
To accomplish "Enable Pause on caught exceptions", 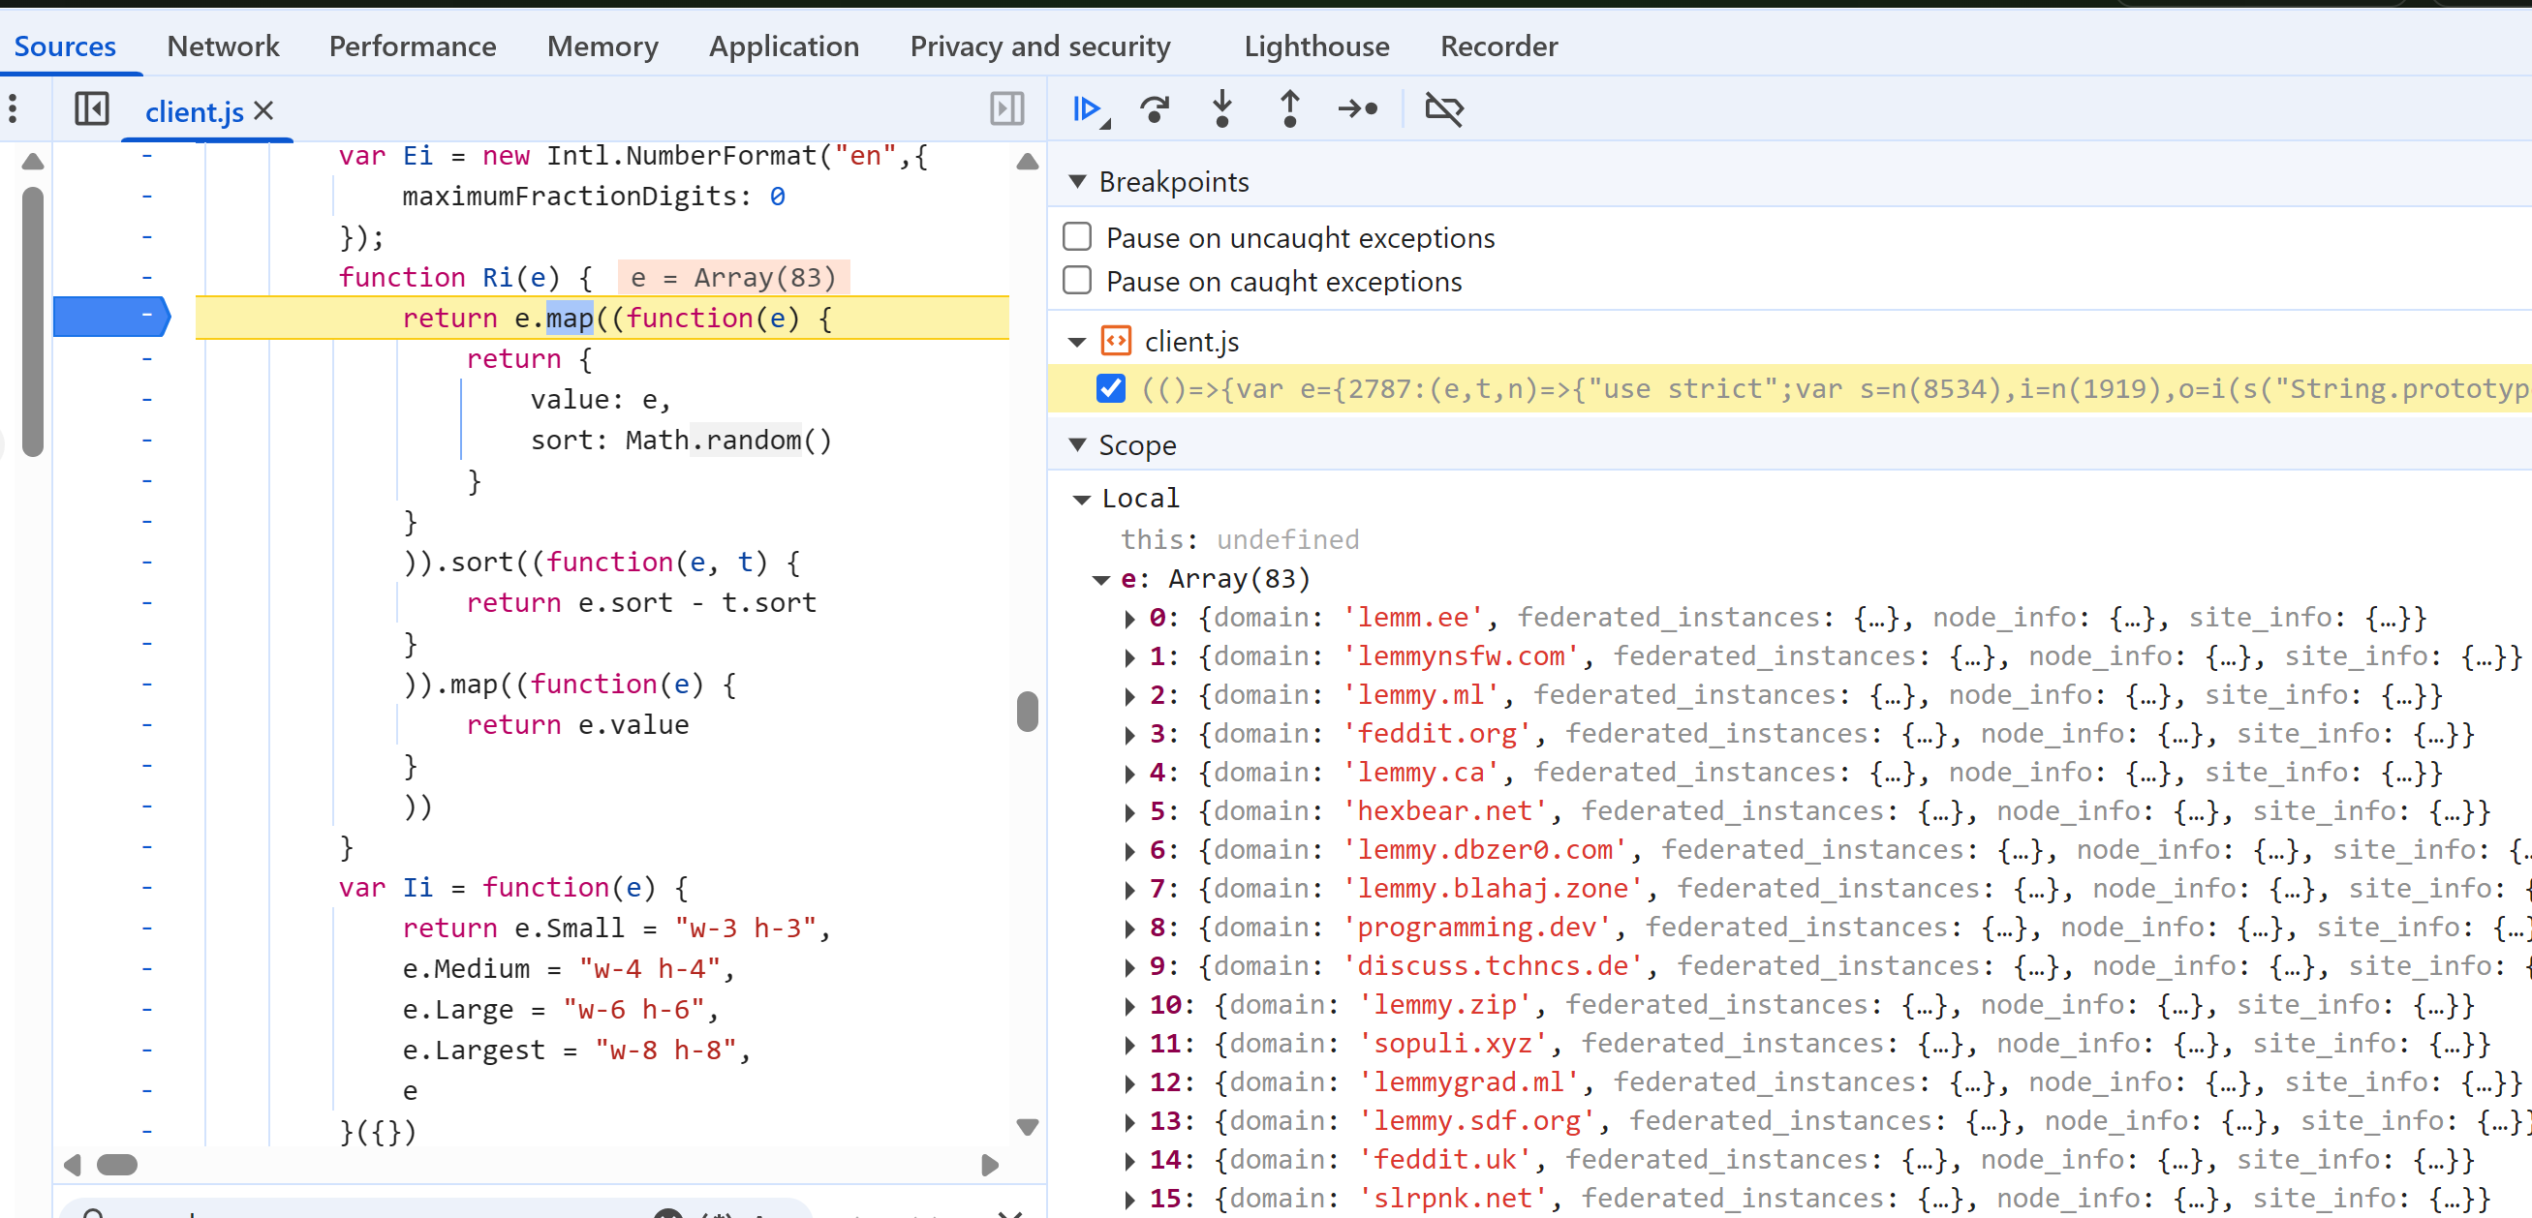I will coord(1077,281).
